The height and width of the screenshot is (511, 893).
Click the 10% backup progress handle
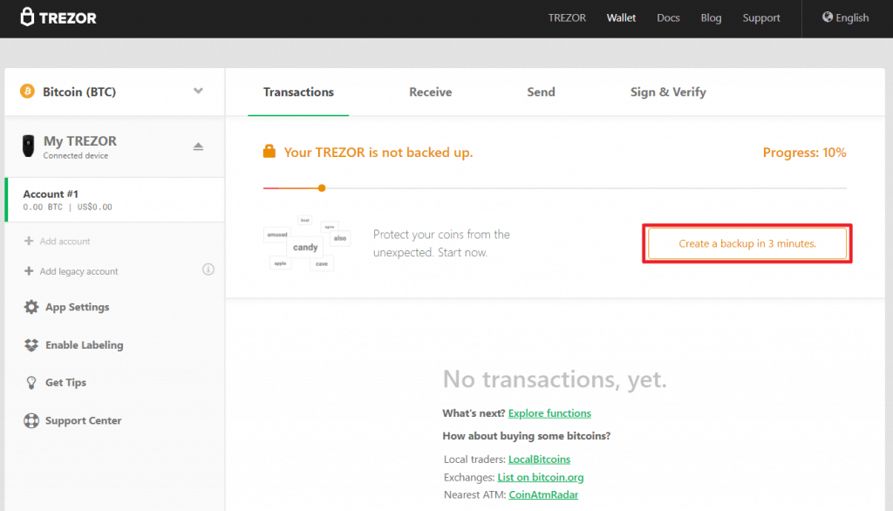321,187
